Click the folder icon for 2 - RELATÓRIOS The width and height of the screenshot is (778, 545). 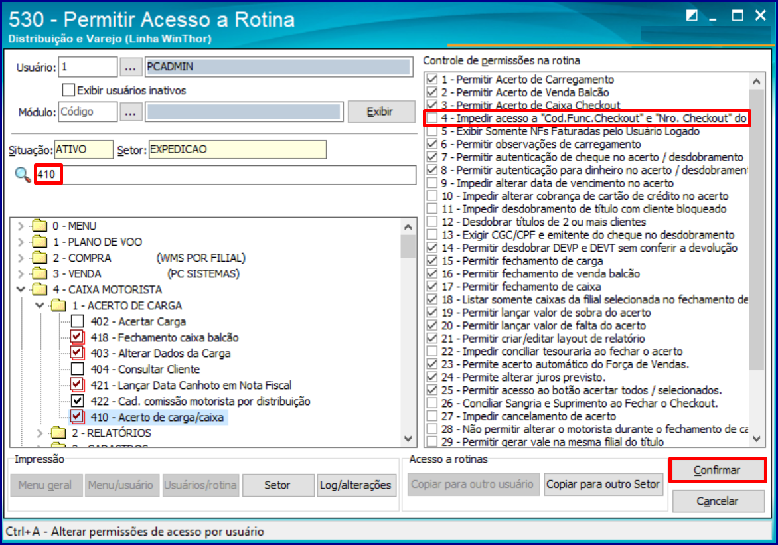click(58, 433)
